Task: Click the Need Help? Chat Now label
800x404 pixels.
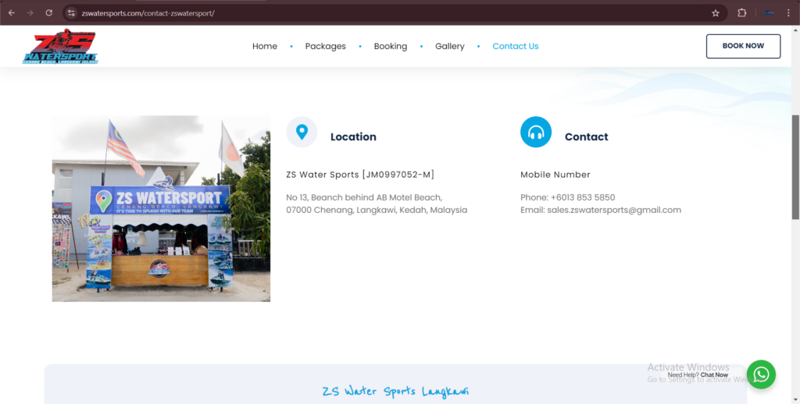Action: pos(698,375)
